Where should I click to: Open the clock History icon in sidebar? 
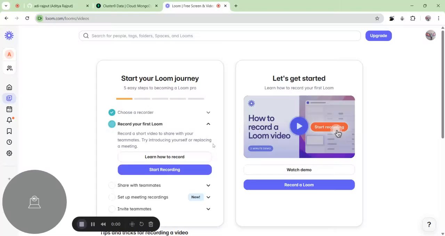(x=9, y=142)
